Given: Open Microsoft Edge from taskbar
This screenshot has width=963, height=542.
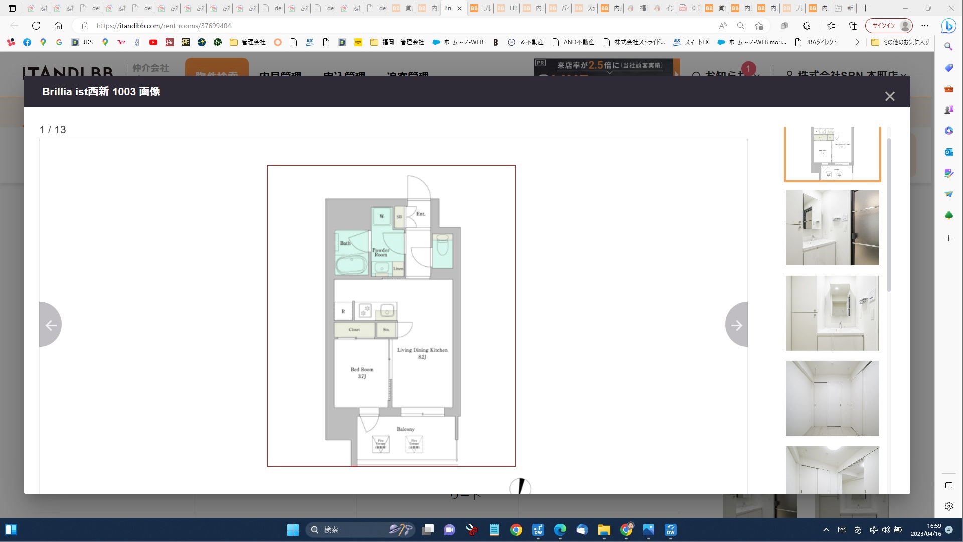Looking at the screenshot, I should tap(560, 530).
